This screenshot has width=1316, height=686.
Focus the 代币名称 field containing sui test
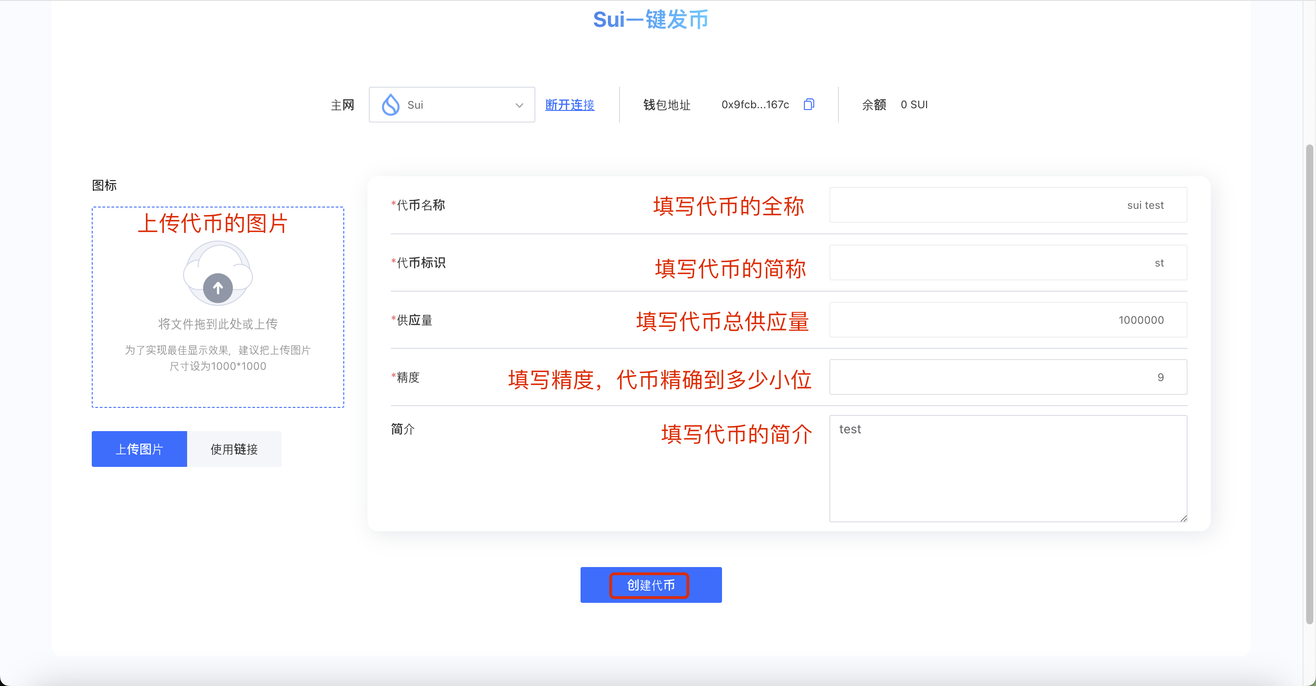click(x=1008, y=205)
